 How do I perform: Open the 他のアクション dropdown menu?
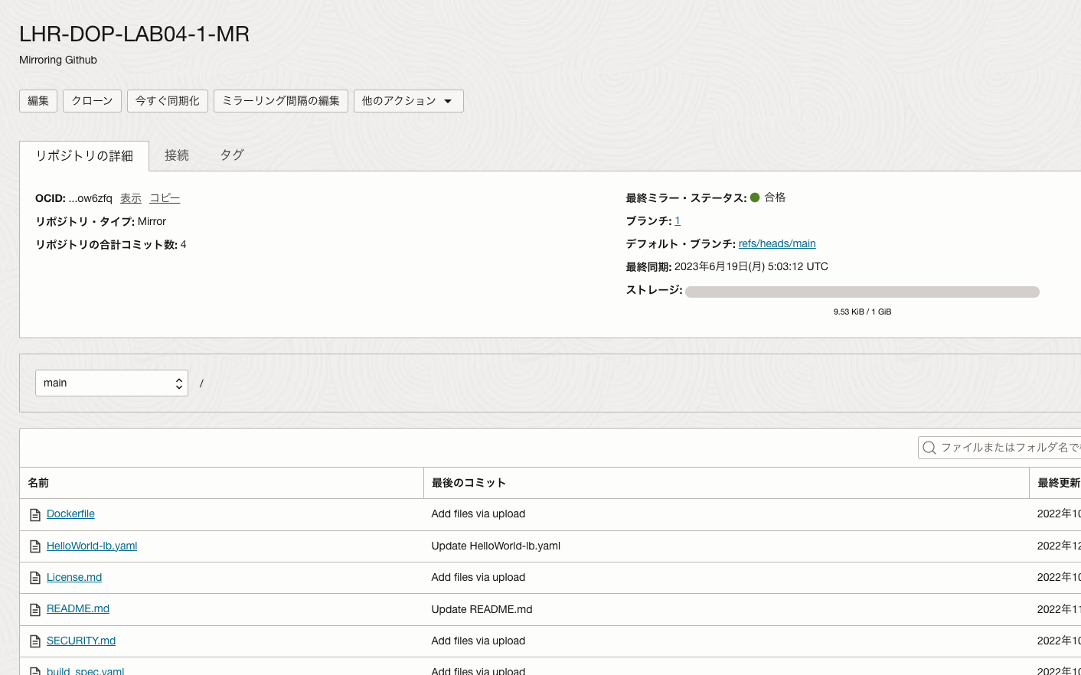(408, 101)
